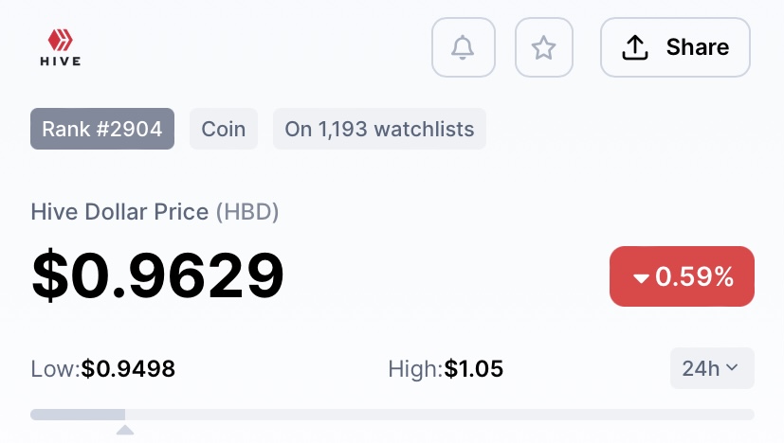Click the $0.9629 price value
This screenshot has width=784, height=443.
point(157,275)
